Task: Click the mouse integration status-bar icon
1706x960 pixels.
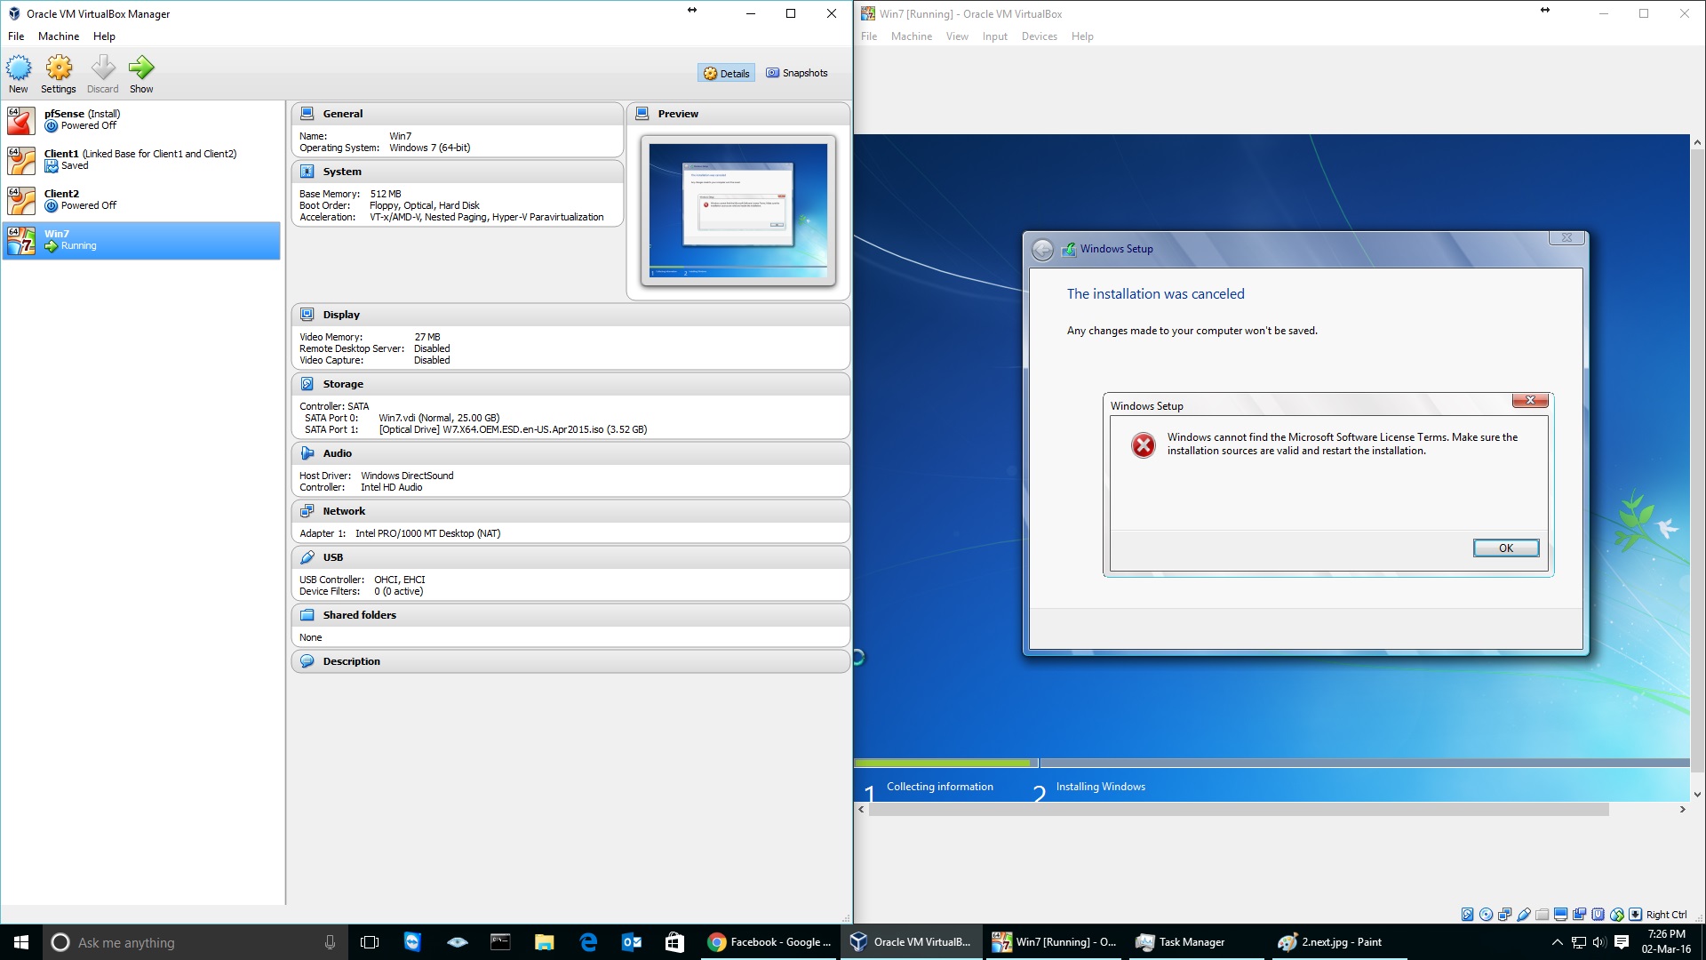Action: tap(1617, 915)
